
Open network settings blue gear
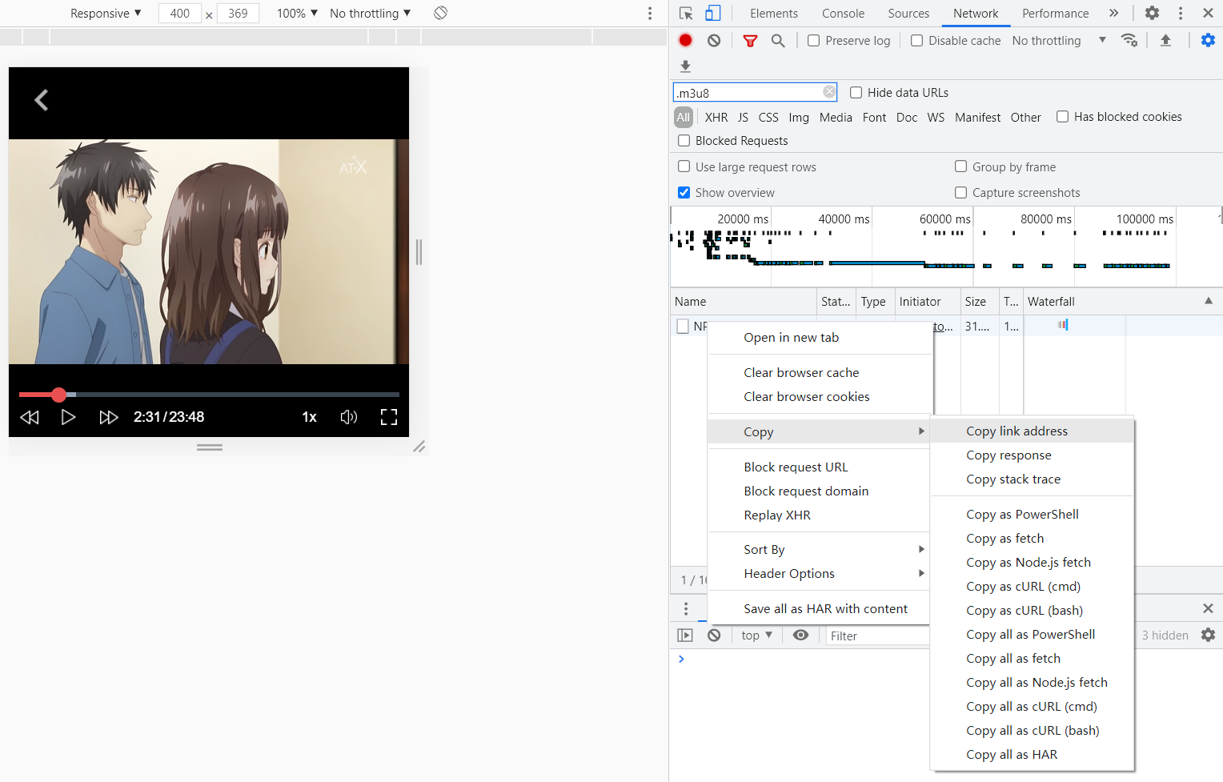click(1208, 40)
